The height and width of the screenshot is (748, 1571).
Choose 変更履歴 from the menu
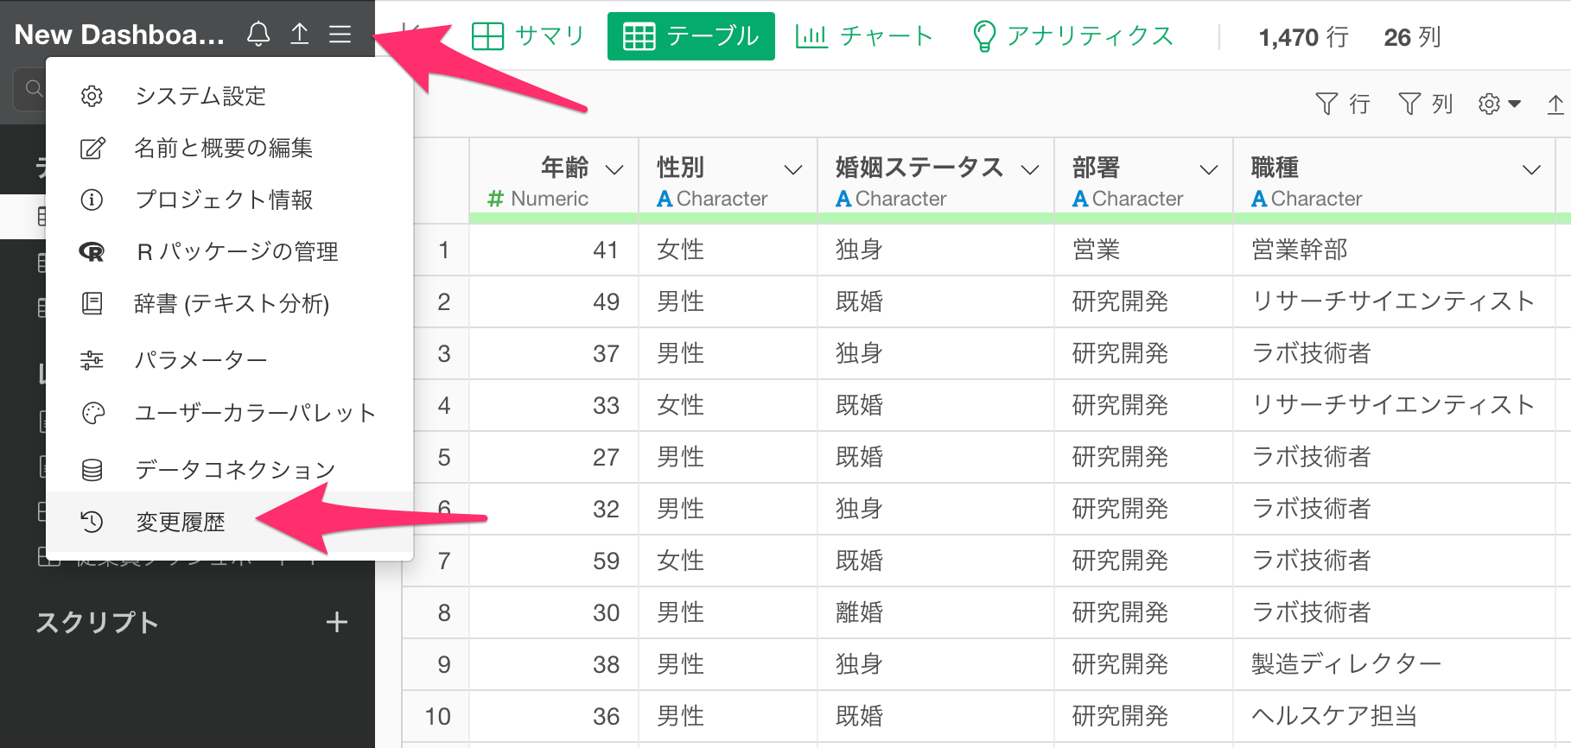[x=180, y=522]
